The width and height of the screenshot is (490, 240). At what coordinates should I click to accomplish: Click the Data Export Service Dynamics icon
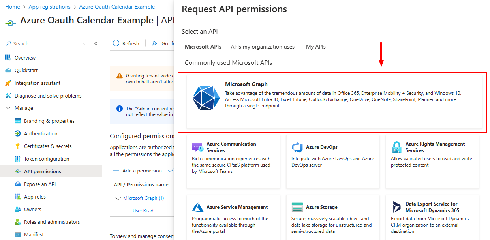397,207
